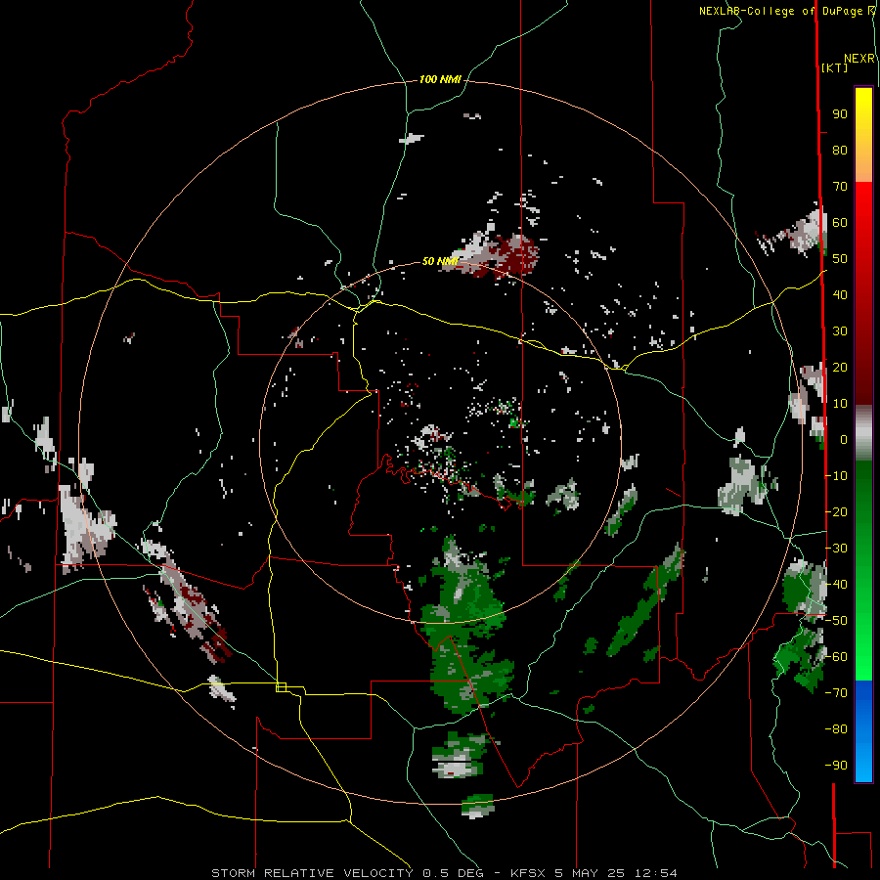
Task: Click the [KT] units label above scale
Action: [x=835, y=67]
